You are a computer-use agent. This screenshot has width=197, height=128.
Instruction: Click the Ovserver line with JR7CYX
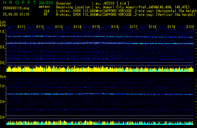tap(93, 3)
